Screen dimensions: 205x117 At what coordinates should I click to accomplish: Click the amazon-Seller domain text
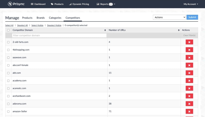(20, 111)
